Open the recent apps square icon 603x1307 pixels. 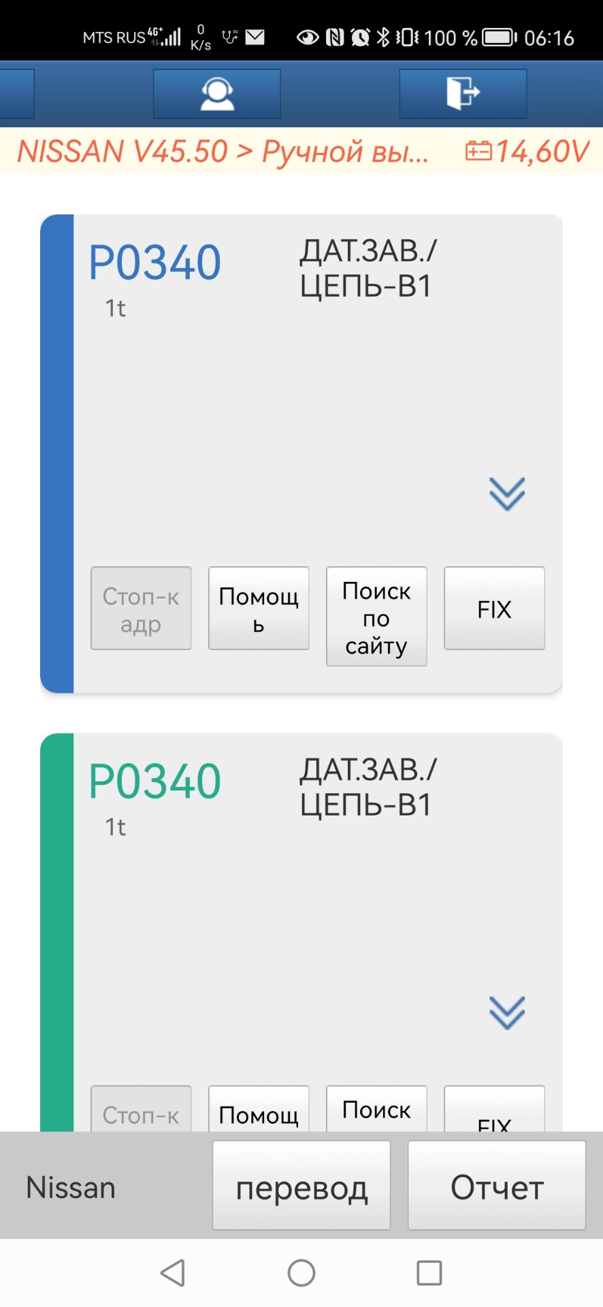[429, 1272]
